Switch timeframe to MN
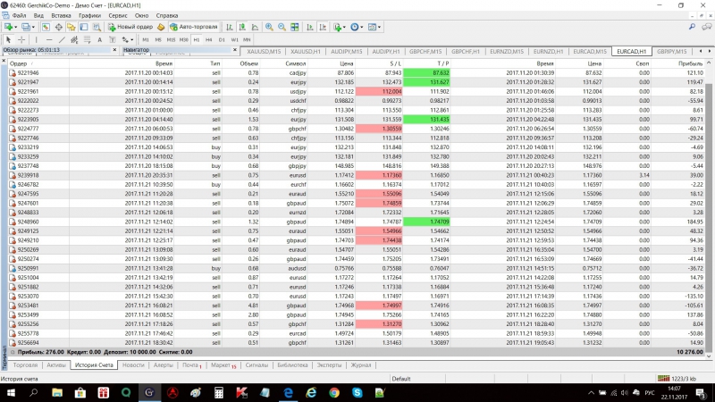The image size is (715, 402). click(x=247, y=39)
